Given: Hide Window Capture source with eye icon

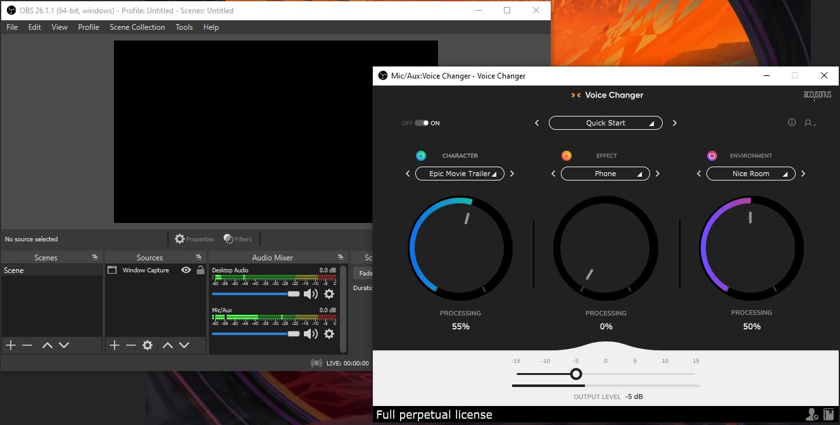Looking at the screenshot, I should pos(185,270).
